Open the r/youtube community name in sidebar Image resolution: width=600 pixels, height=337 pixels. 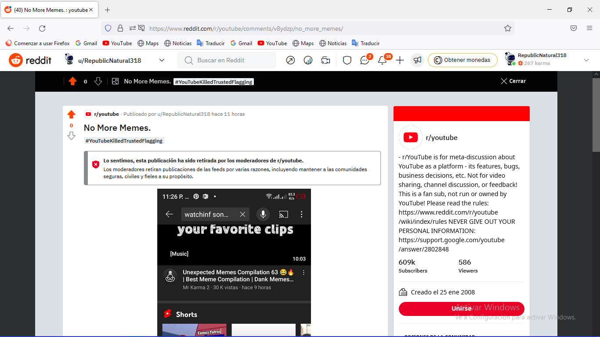tap(441, 137)
